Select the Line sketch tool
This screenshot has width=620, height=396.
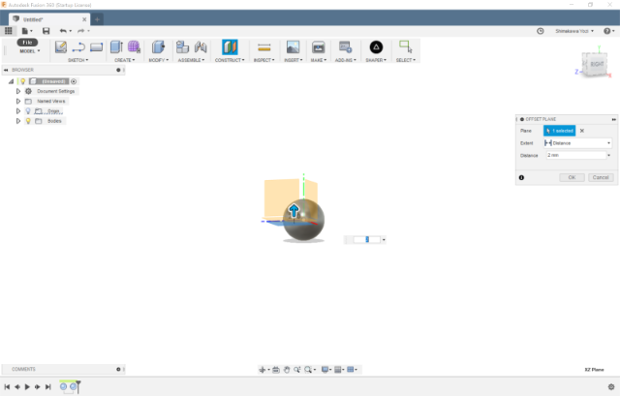click(x=78, y=47)
